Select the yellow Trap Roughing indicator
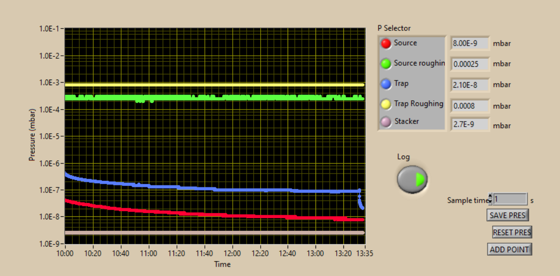 click(x=386, y=104)
